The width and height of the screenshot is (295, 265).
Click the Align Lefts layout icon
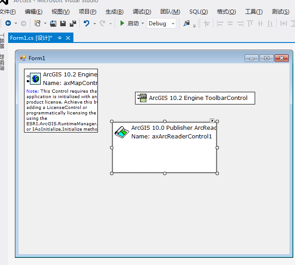tap(220, 24)
